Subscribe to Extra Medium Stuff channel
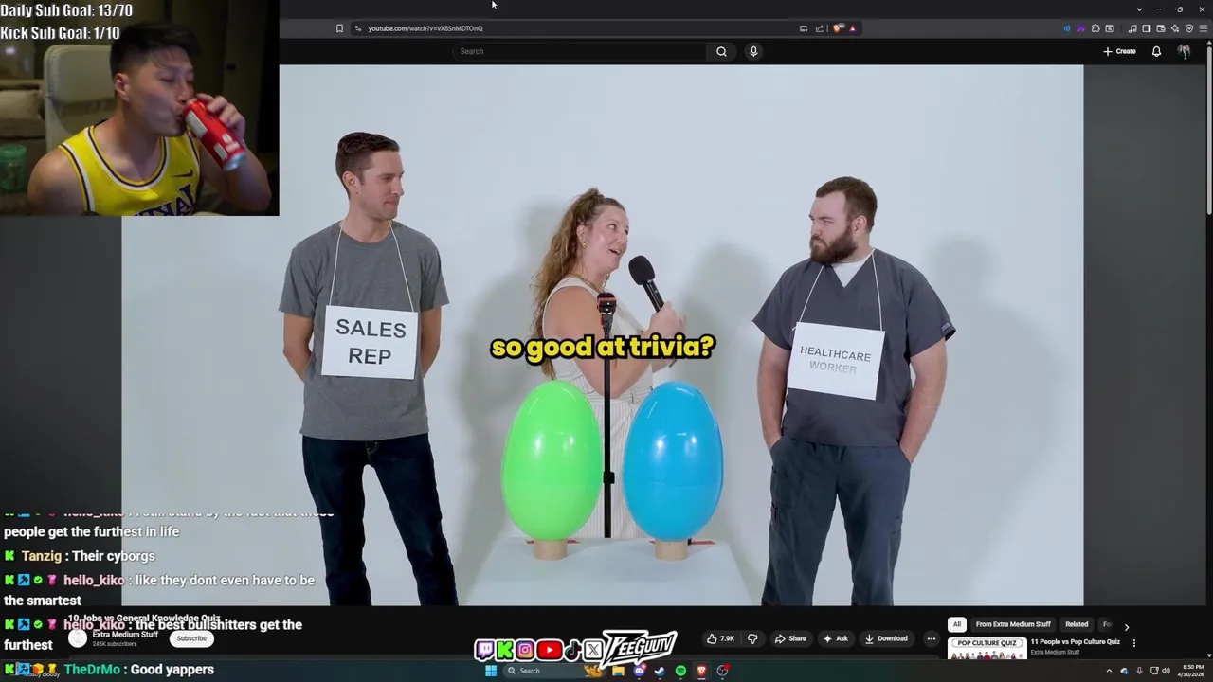 [191, 638]
